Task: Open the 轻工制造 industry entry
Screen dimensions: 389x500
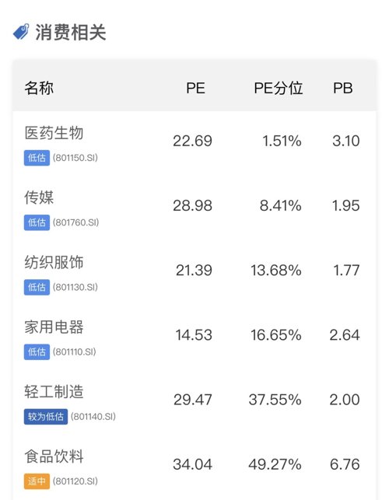Action: [x=54, y=392]
